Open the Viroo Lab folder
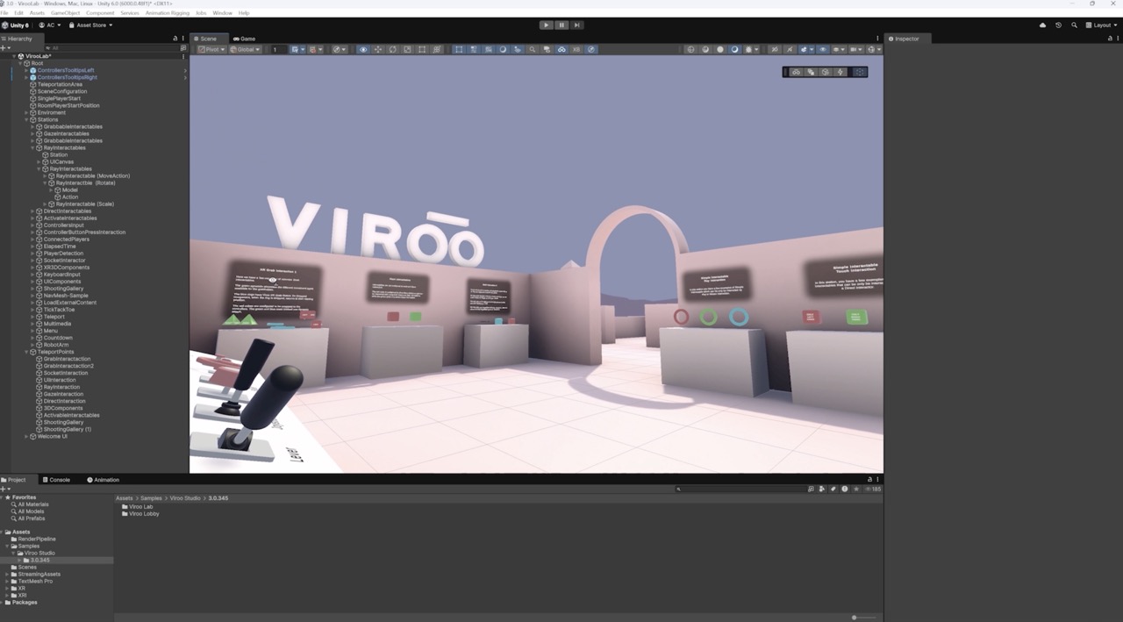 [137, 506]
